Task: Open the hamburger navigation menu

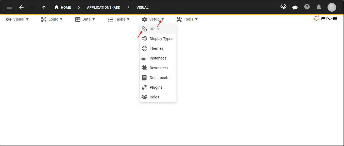Action: point(9,7)
